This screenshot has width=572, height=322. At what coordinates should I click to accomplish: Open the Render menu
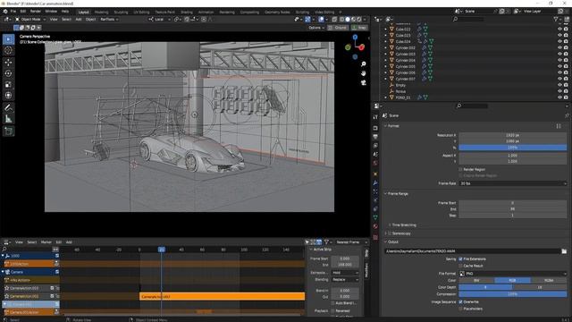coord(36,12)
